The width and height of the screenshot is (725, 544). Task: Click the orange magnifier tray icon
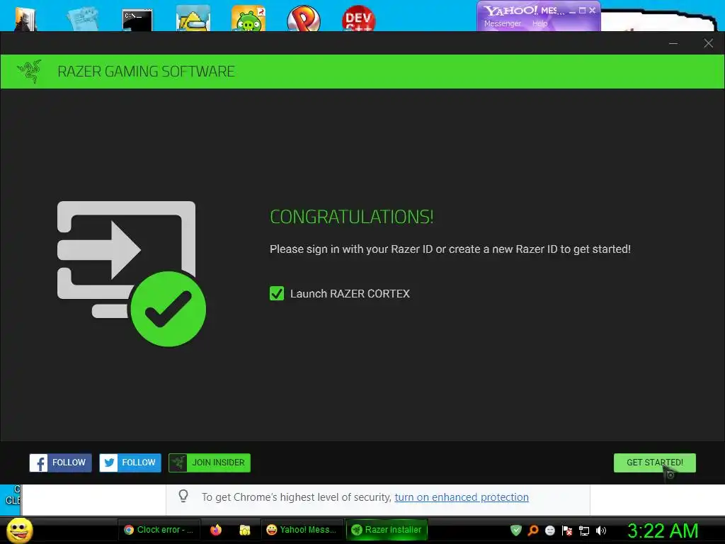[x=533, y=530]
